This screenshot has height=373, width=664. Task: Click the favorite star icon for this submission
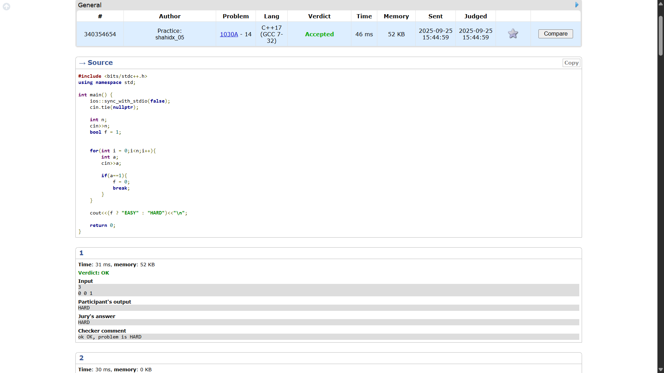[513, 34]
